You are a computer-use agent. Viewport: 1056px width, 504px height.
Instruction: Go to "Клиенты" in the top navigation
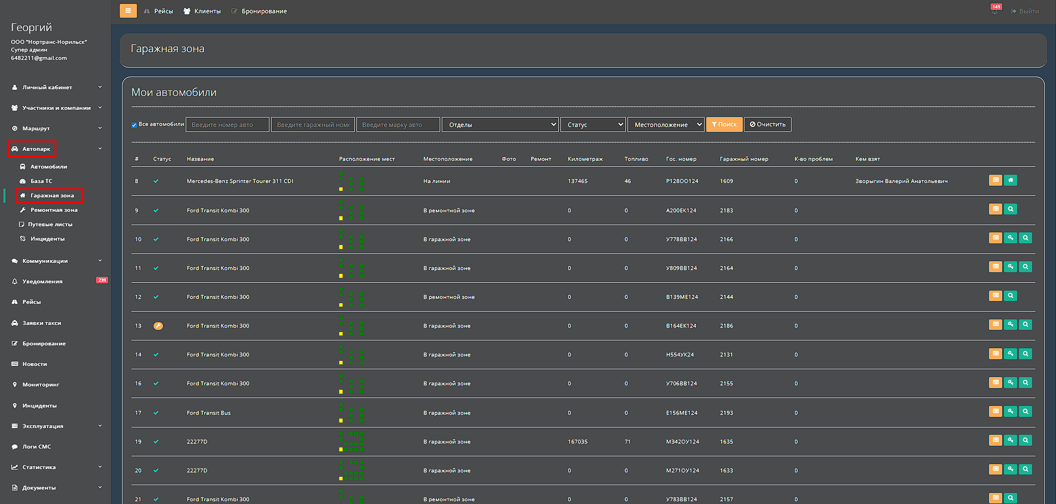207,11
